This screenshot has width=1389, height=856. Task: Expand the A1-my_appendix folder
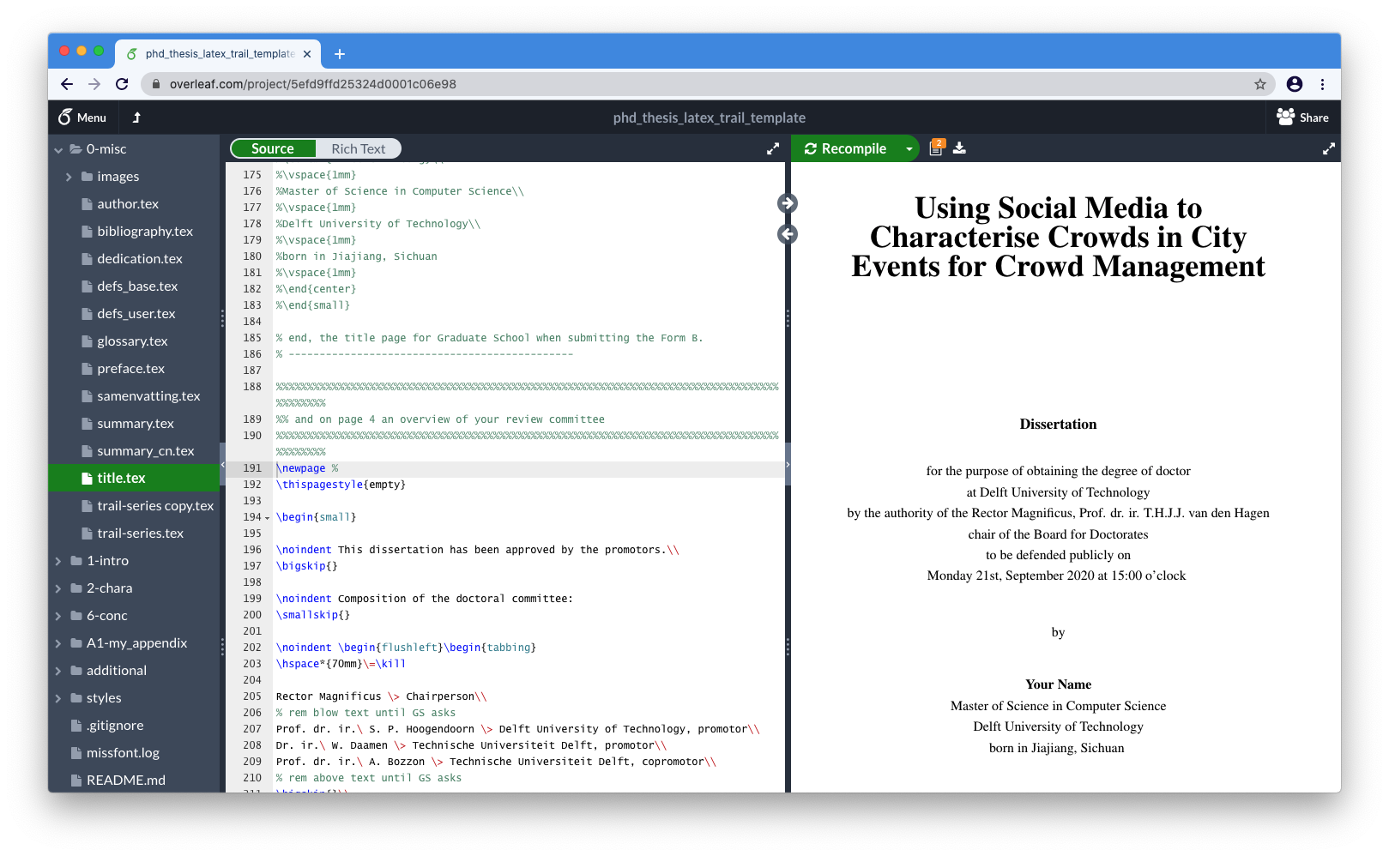coord(58,643)
